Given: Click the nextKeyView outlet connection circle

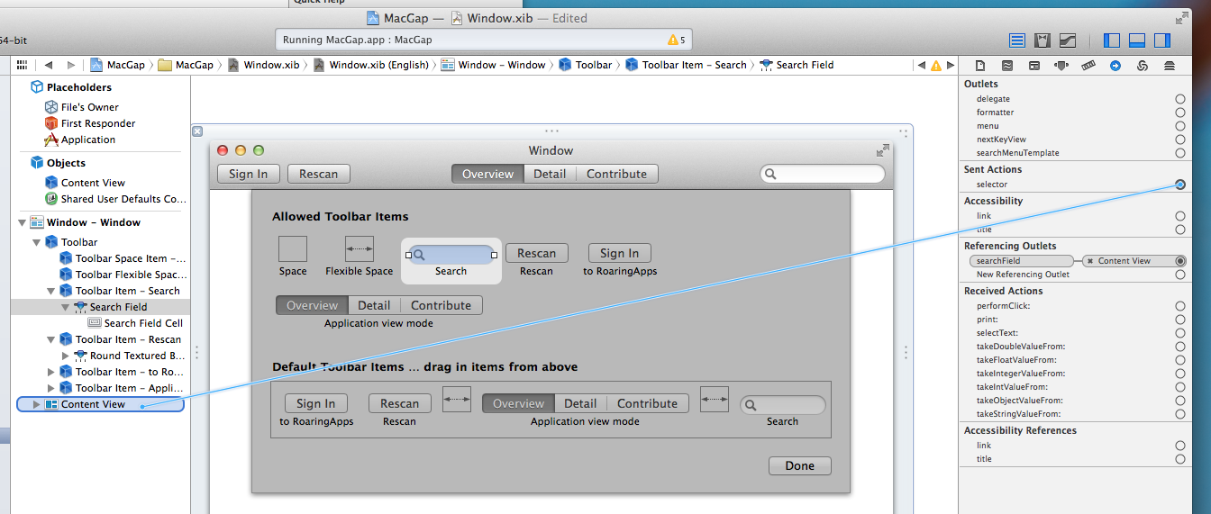Looking at the screenshot, I should tap(1180, 140).
